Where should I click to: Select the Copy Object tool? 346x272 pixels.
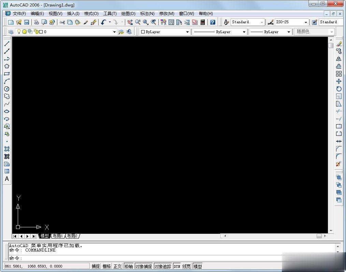[x=339, y=51]
